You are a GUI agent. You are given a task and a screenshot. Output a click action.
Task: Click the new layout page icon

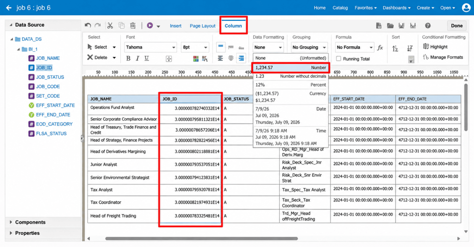(379, 25)
